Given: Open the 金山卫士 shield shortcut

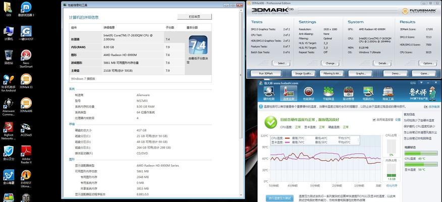Looking at the screenshot, I should (x=9, y=153).
